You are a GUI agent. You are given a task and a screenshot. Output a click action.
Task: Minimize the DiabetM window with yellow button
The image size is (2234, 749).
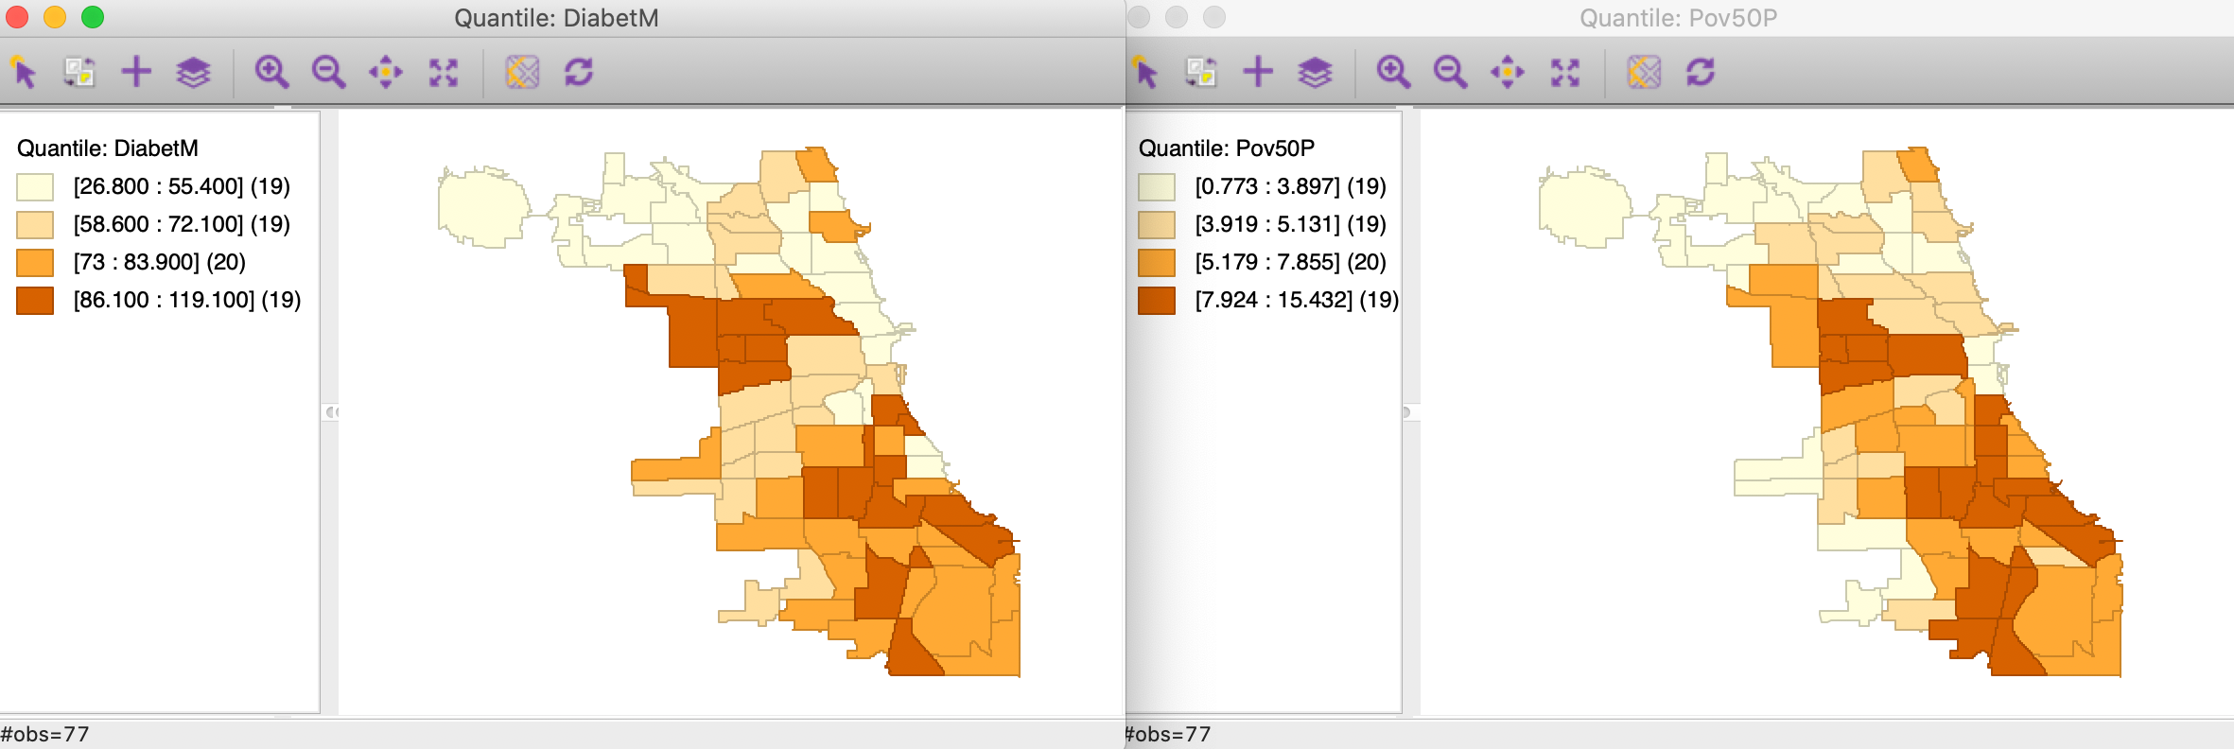[x=55, y=17]
